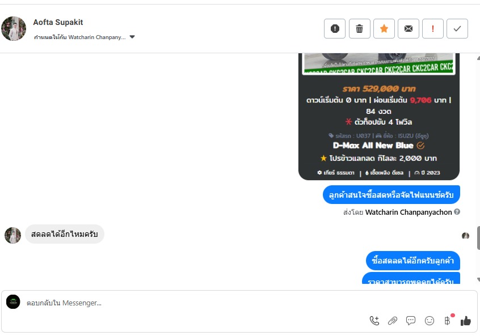The width and height of the screenshot is (480, 336).
Task: Toggle the red exclamation priority flag
Action: (432, 28)
